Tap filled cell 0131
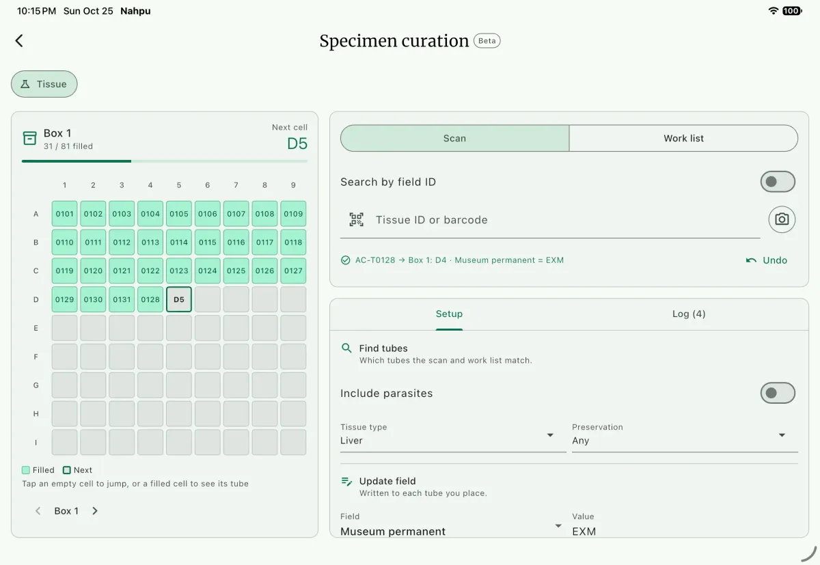Viewport: 820px width, 565px height. click(122, 299)
